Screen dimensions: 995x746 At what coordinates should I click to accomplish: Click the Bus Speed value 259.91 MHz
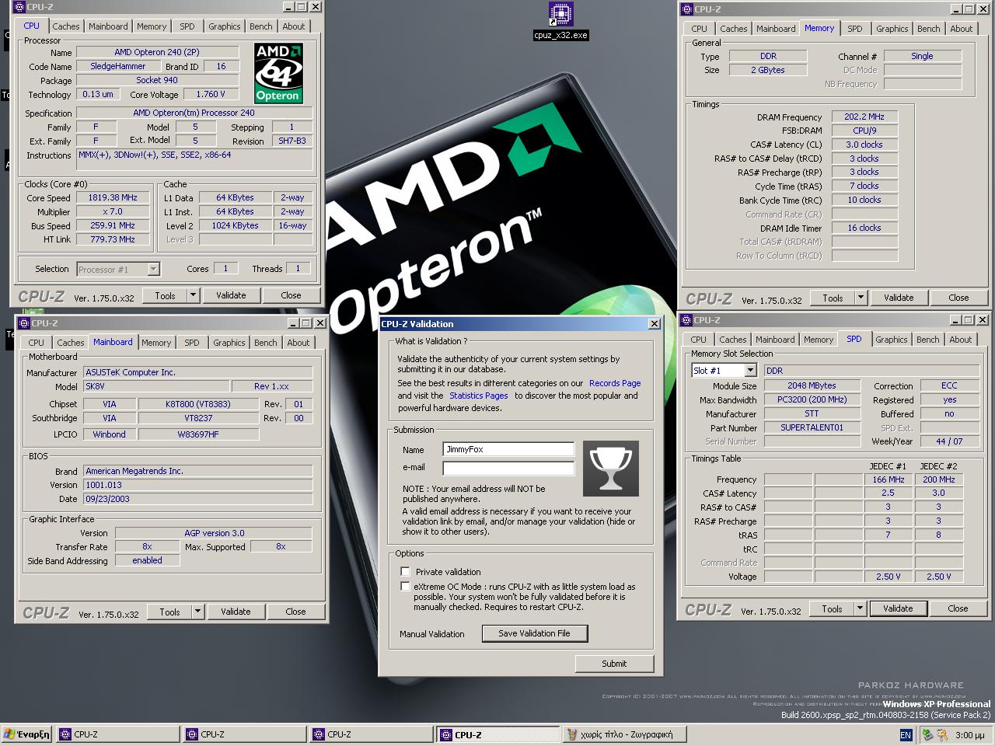point(113,225)
